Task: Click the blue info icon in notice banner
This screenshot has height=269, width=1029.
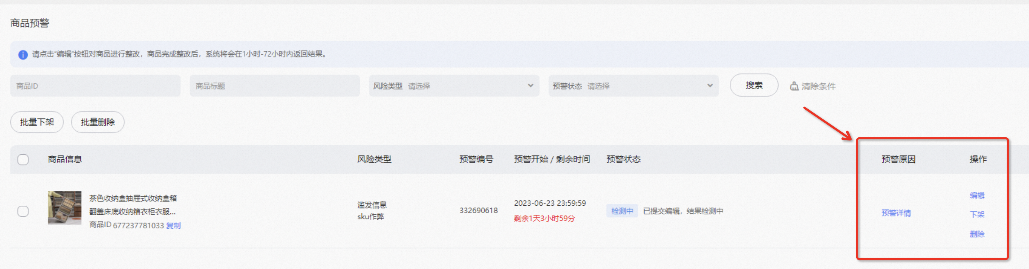Action: 23,55
